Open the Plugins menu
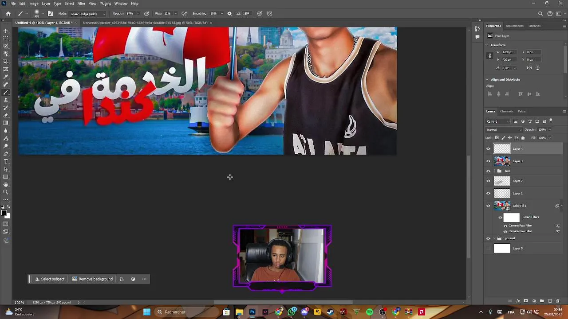 pyautogui.click(x=105, y=4)
